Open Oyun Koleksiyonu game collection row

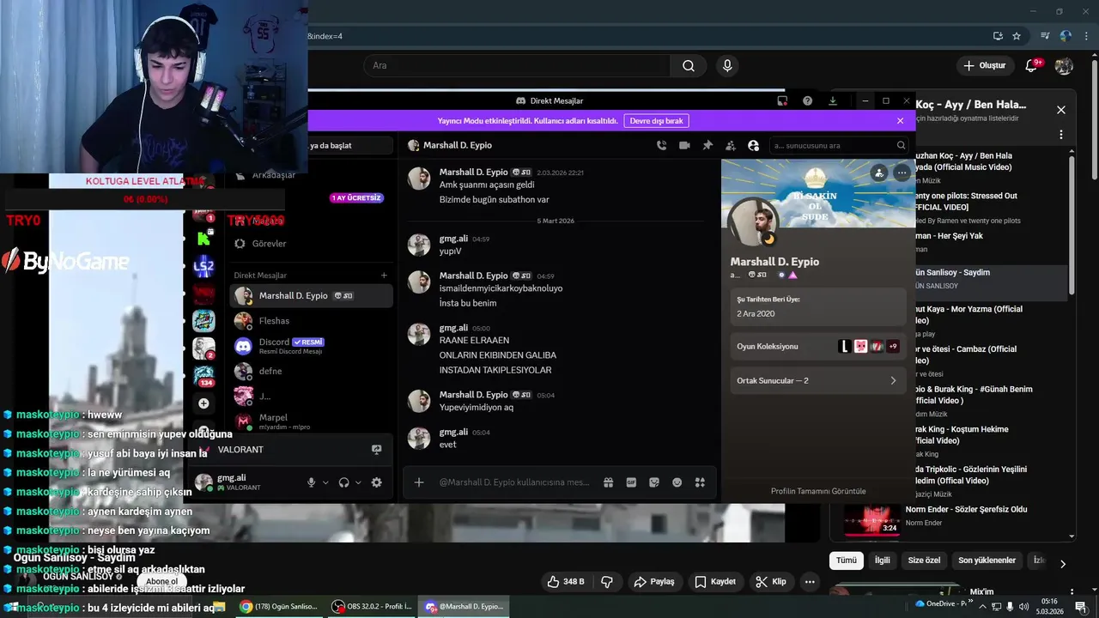point(817,346)
